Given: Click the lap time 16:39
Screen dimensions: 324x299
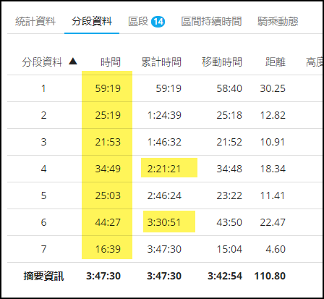Looking at the screenshot, I should tap(108, 249).
